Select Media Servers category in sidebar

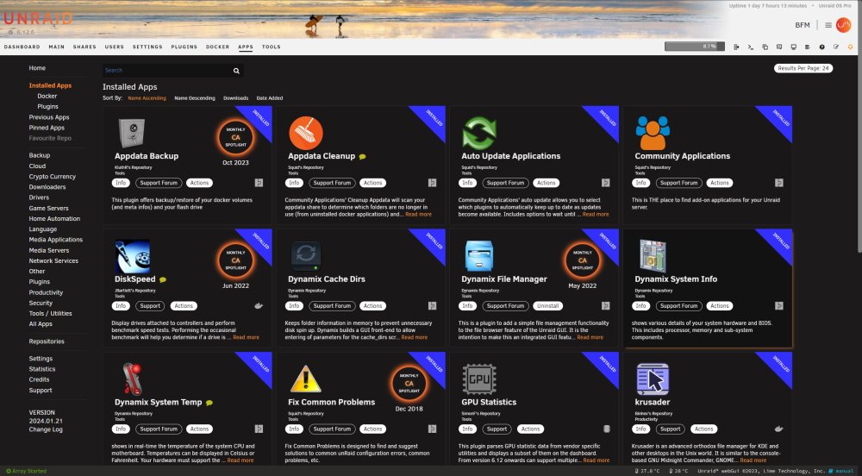(x=49, y=251)
